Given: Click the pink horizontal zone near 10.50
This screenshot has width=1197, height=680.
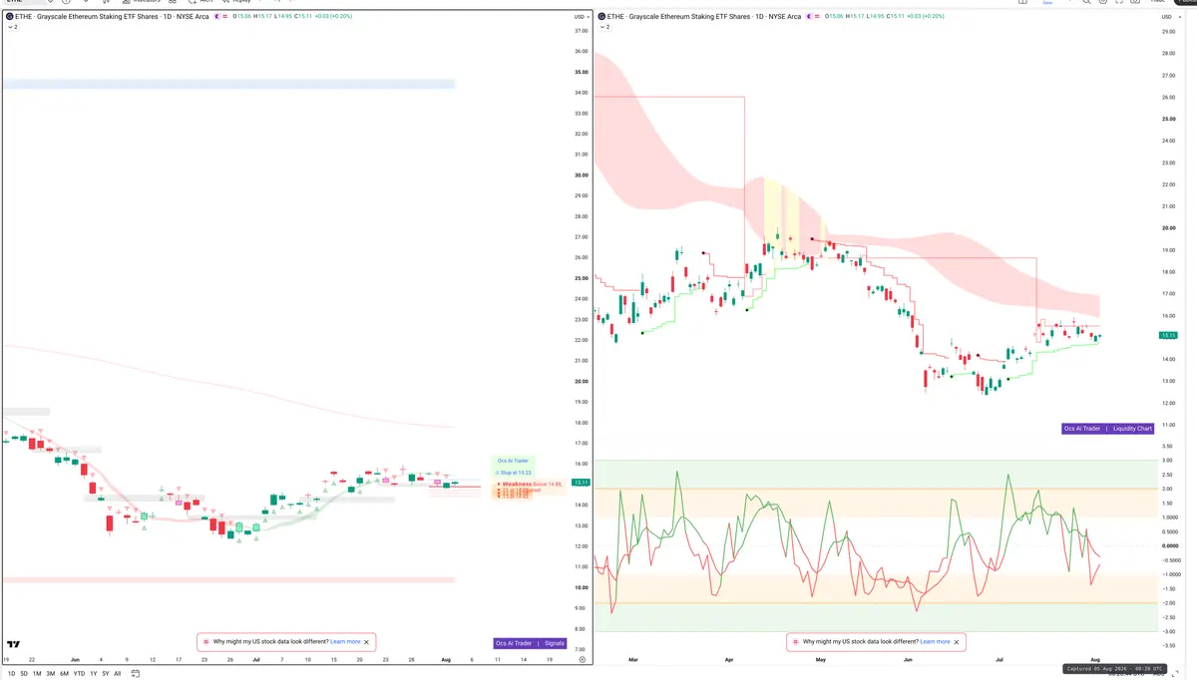Looking at the screenshot, I should point(227,579).
